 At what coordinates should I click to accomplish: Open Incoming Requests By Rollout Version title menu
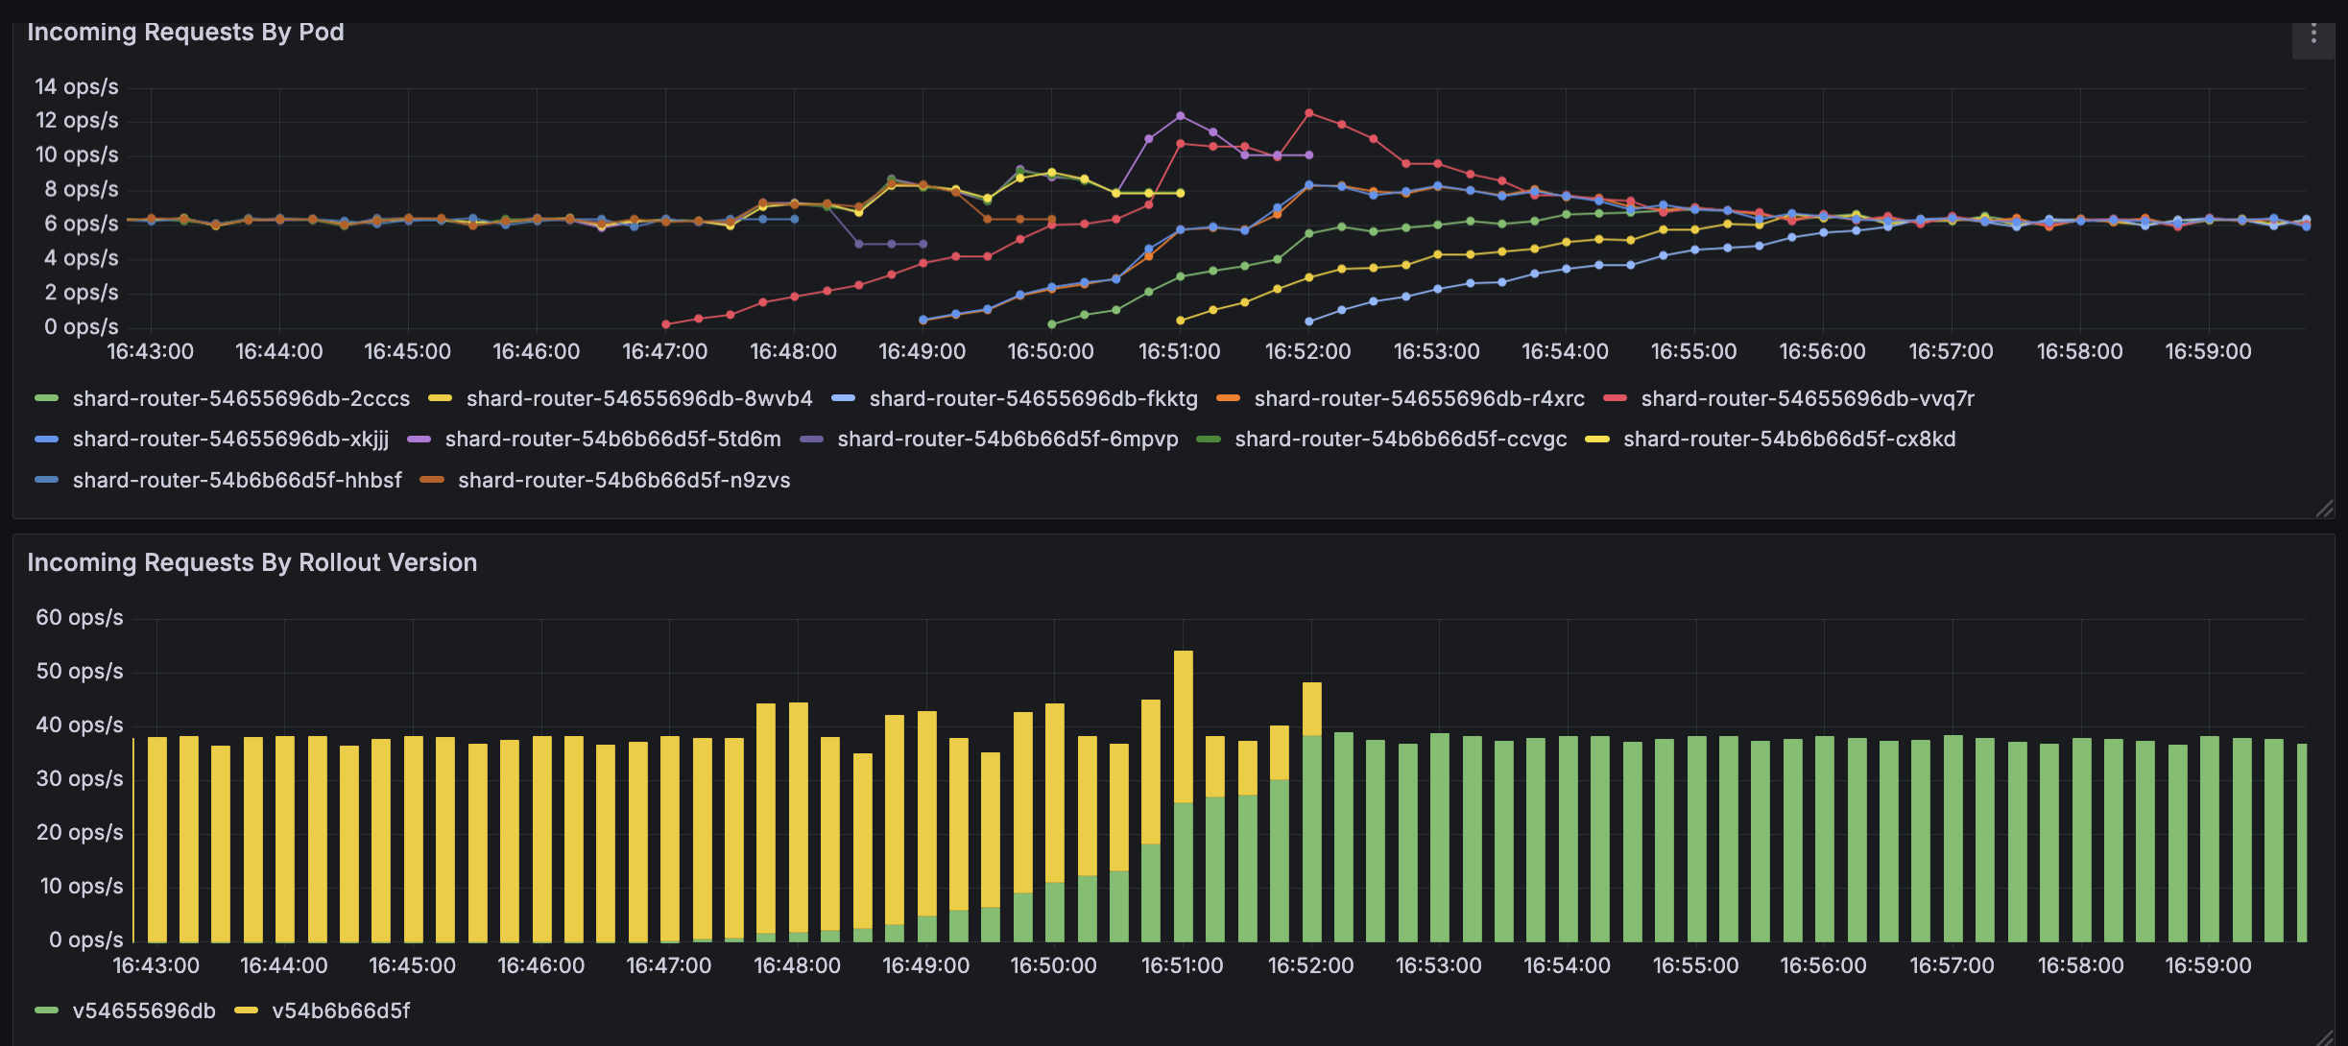pyautogui.click(x=252, y=562)
